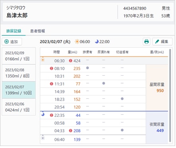
Task: Click the red alert icon beside 08:10
Action: (x=51, y=68)
